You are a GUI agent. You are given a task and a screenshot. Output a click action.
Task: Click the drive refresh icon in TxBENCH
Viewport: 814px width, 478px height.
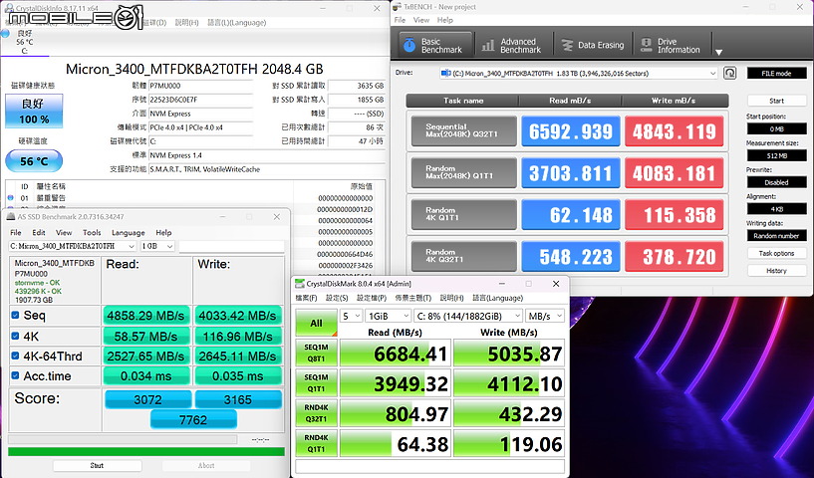pyautogui.click(x=730, y=73)
